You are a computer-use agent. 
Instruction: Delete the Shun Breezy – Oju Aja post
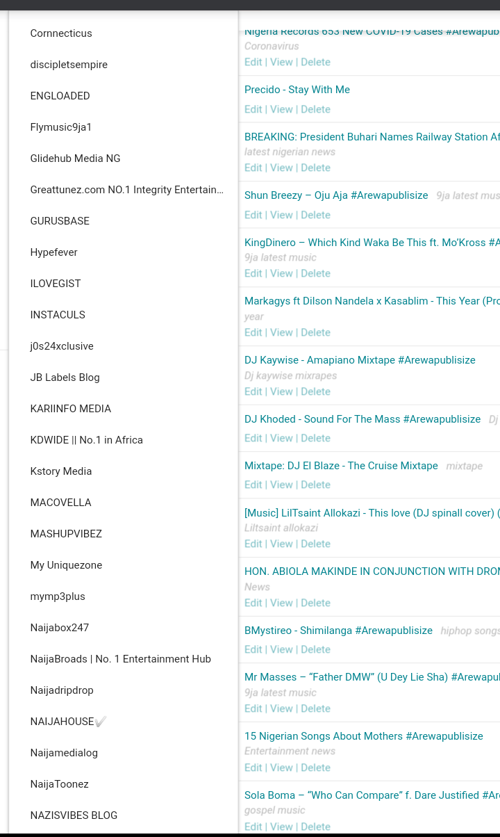pos(315,215)
